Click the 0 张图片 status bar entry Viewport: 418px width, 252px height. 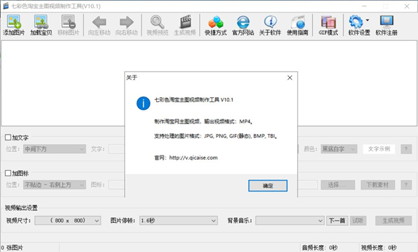pyautogui.click(x=12, y=248)
